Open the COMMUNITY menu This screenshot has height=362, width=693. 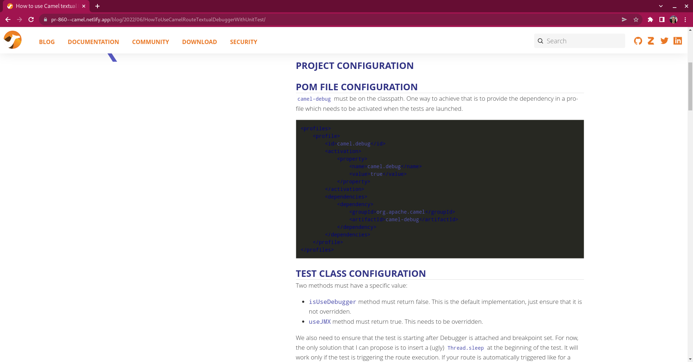click(151, 42)
